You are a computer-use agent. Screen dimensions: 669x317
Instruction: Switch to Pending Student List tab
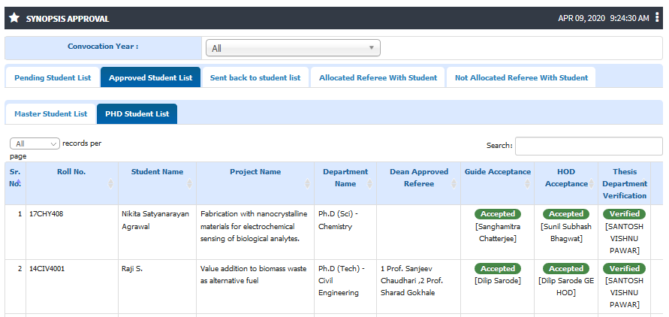[x=53, y=77]
